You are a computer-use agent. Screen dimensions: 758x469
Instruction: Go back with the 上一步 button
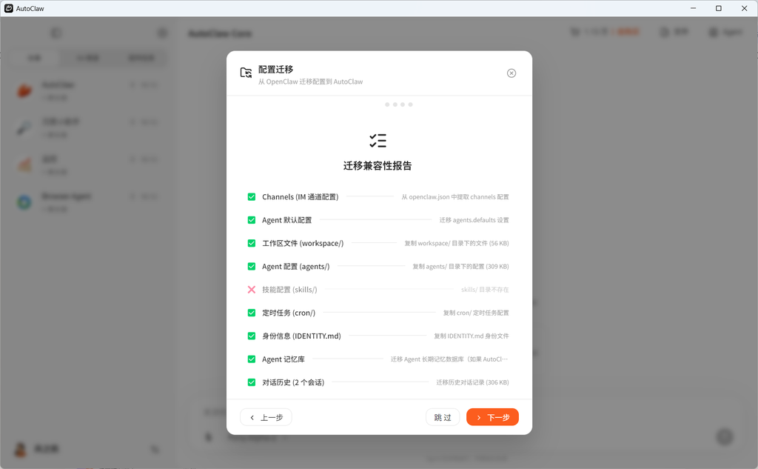(x=266, y=417)
